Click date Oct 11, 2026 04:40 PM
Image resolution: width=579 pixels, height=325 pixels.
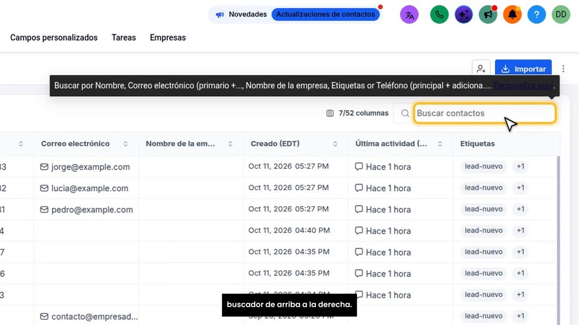pyautogui.click(x=289, y=230)
